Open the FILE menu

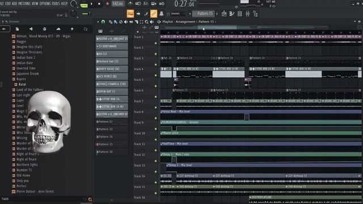(2, 3)
